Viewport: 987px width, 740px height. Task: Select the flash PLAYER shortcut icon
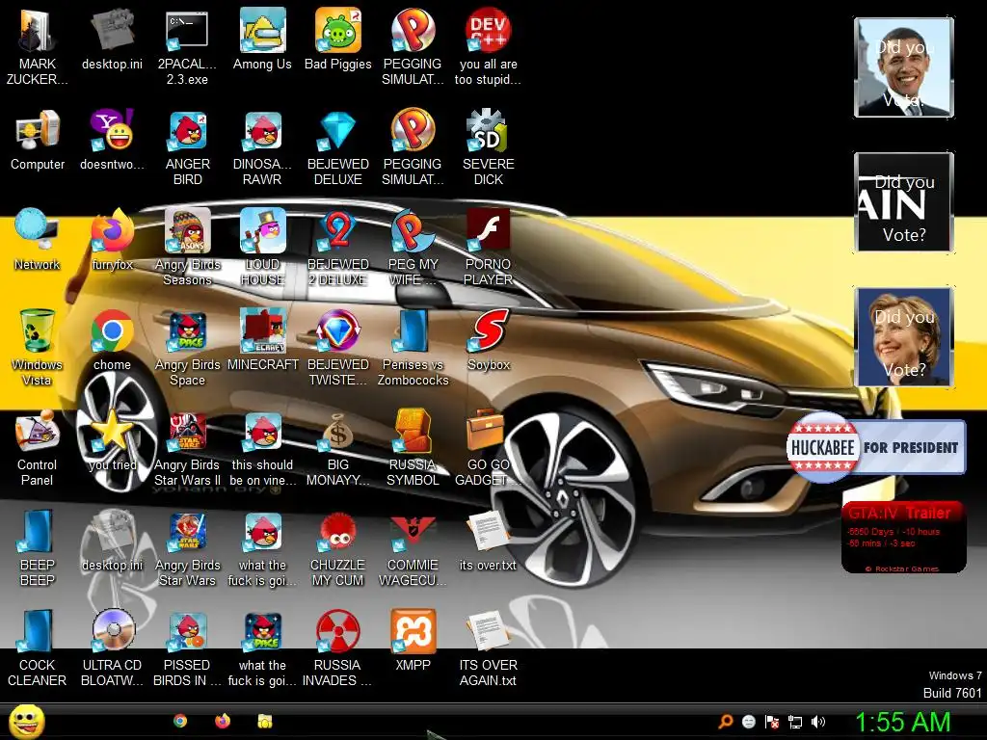point(489,231)
